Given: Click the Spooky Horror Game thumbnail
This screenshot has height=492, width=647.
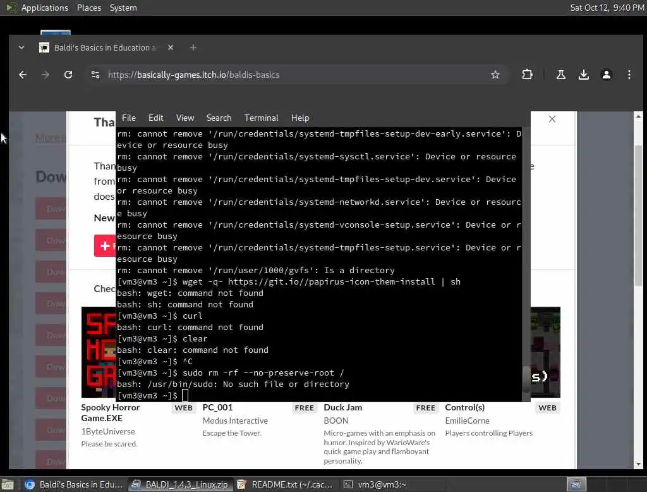Looking at the screenshot, I should click(99, 352).
